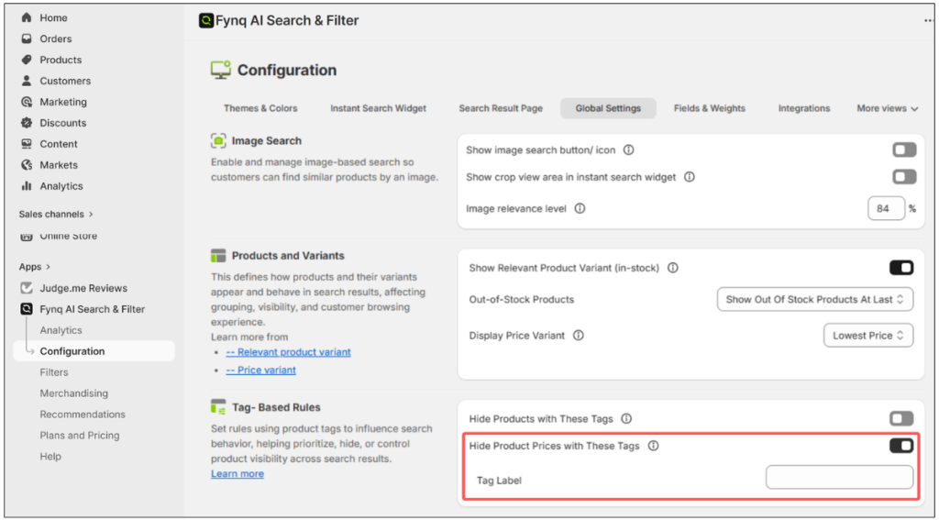The width and height of the screenshot is (939, 520).
Task: Click the Tag-Based Rules section icon
Action: pyautogui.click(x=218, y=407)
